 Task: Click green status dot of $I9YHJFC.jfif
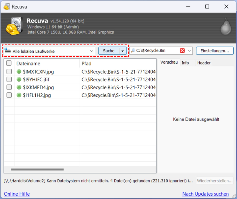[x=19, y=79]
